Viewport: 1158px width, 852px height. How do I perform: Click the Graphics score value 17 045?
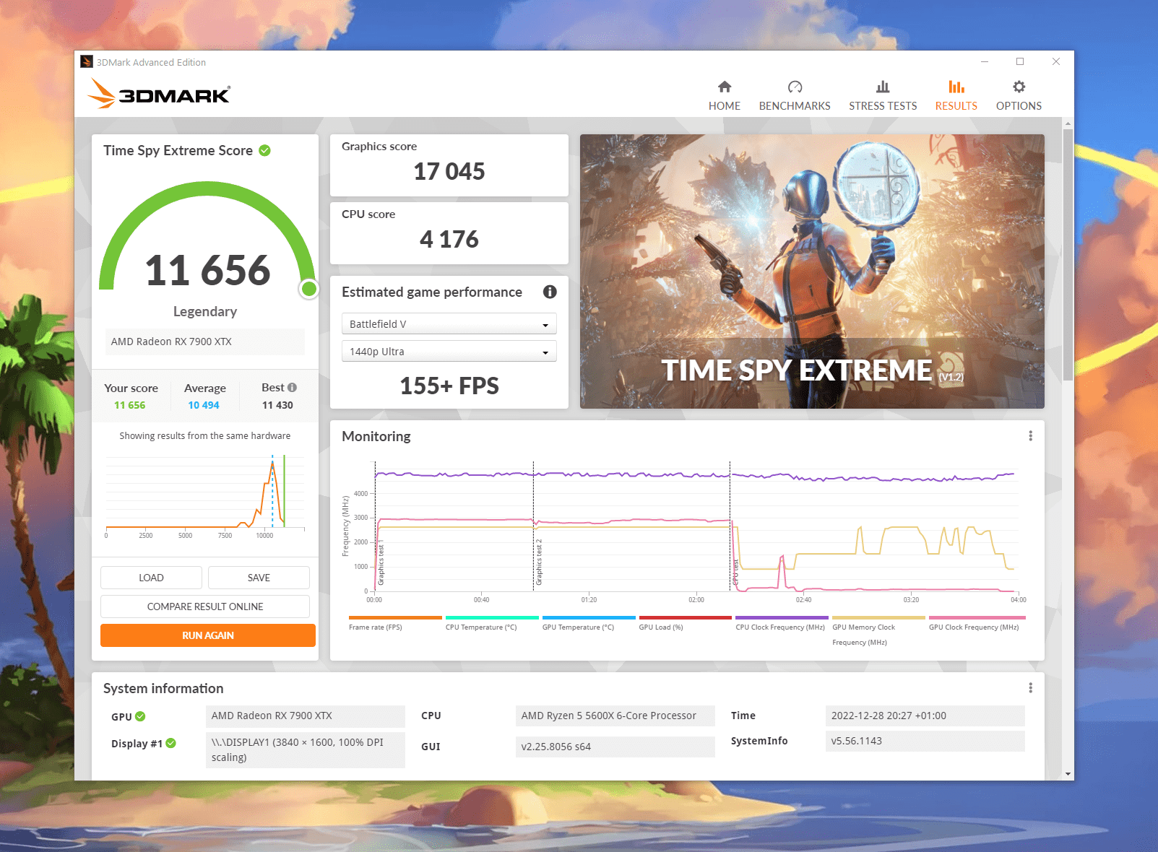449,172
